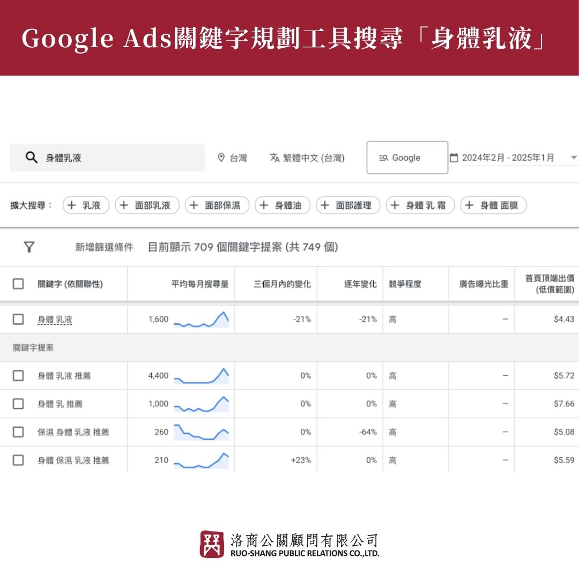579x579 pixels.
Task: Check the box for 身體 保濕 乳液 推薦 row
Action: tap(18, 460)
